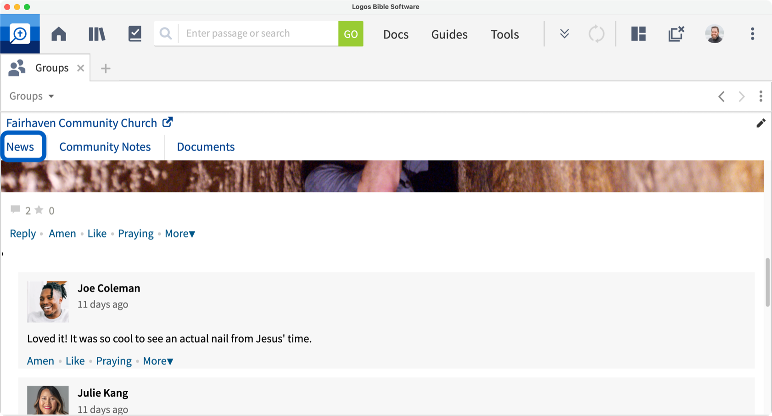This screenshot has height=416, width=772.
Task: Open the user profile avatar
Action: 715,34
